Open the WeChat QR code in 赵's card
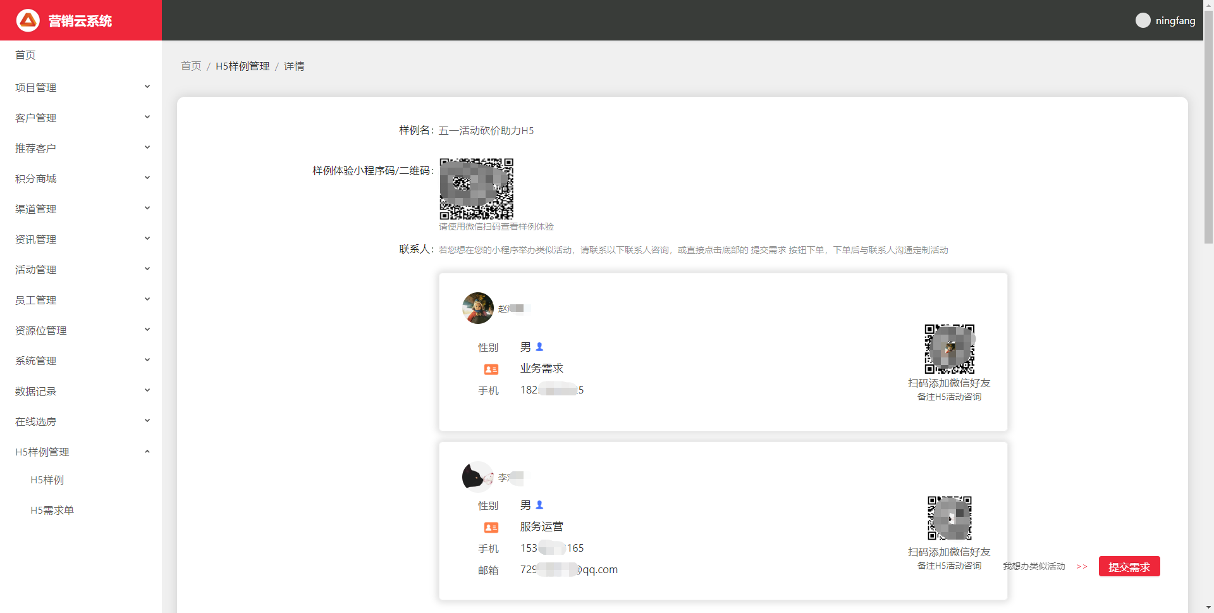1214x613 pixels. tap(950, 349)
